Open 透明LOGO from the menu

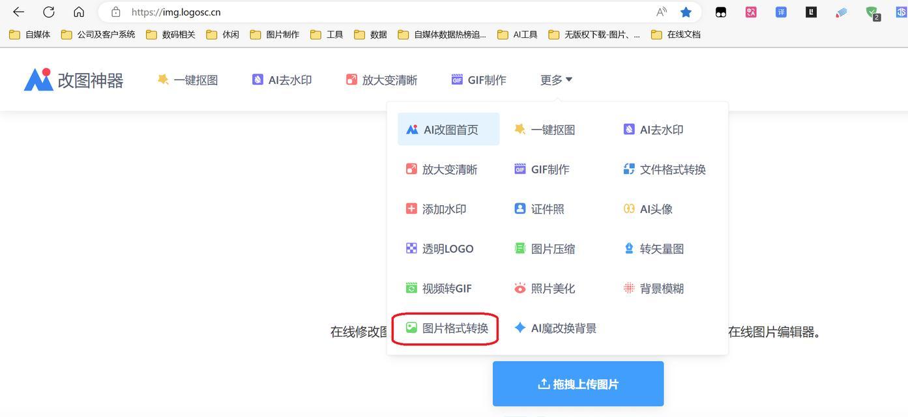click(x=439, y=249)
